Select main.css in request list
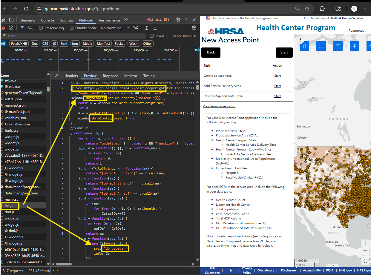The image size is (371, 275). (x=23, y=199)
